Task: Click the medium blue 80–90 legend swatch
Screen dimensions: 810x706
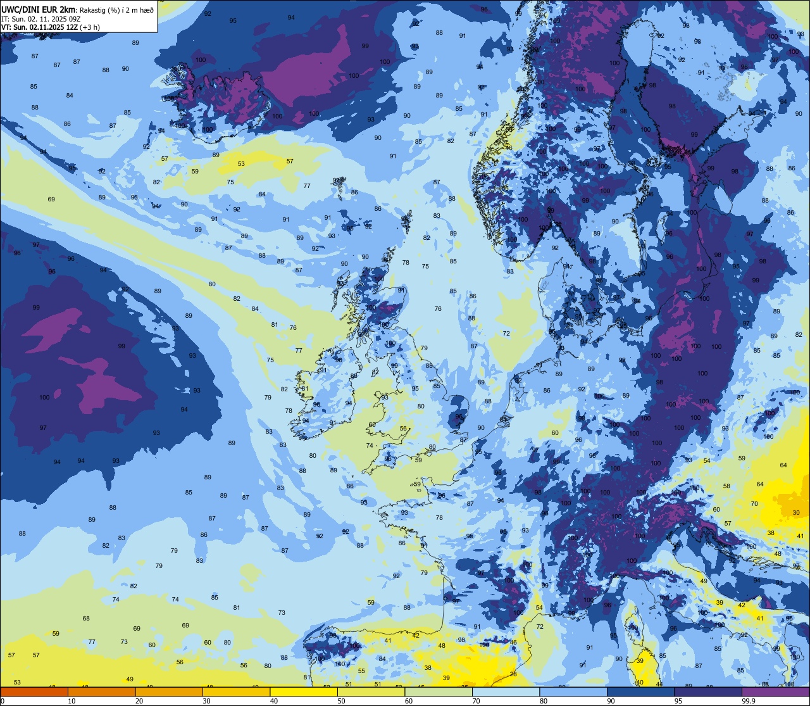Action: click(x=573, y=691)
